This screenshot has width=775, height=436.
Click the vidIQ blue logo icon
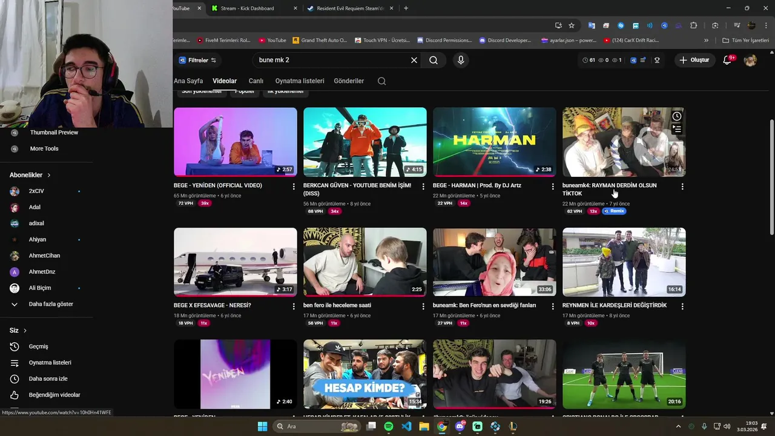click(633, 61)
